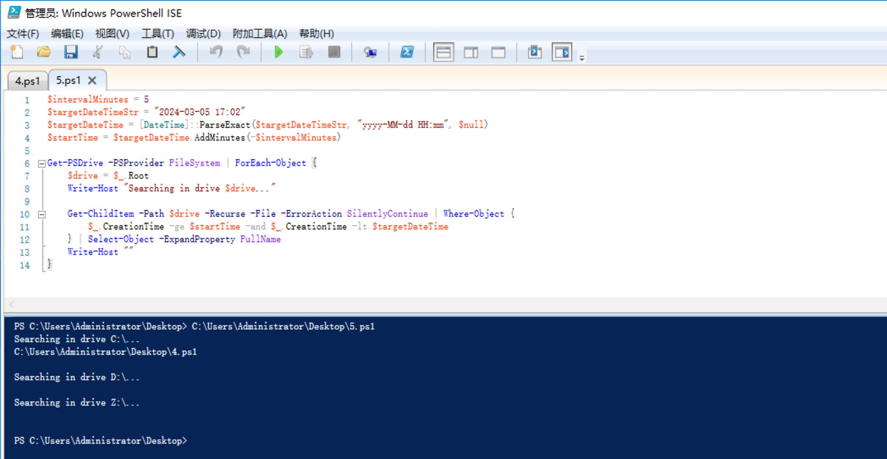Stop the running operation
Image resolution: width=887 pixels, height=459 pixels.
[x=334, y=52]
